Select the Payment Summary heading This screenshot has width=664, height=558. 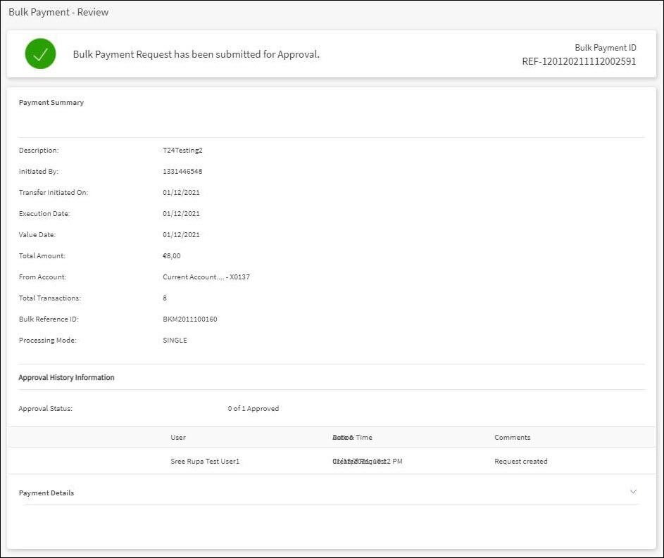pos(51,103)
